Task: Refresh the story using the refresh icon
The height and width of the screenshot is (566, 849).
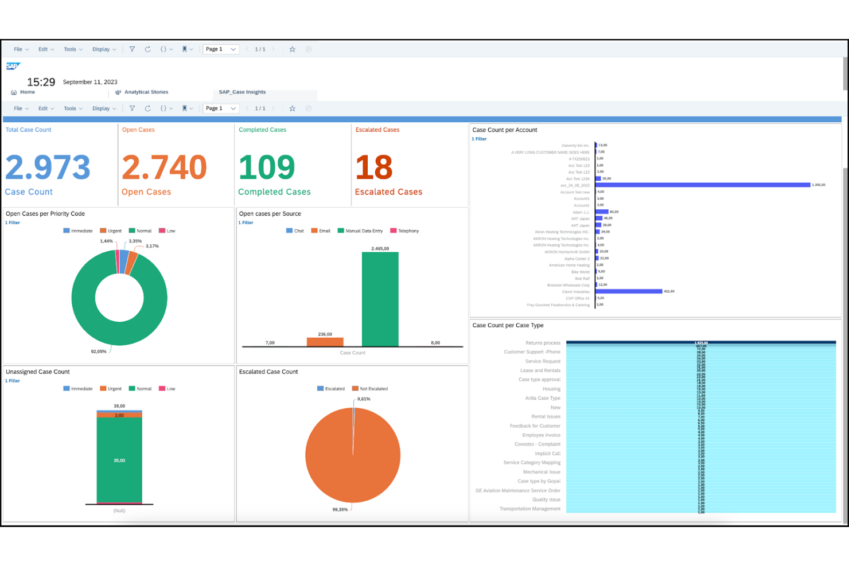Action: point(148,49)
